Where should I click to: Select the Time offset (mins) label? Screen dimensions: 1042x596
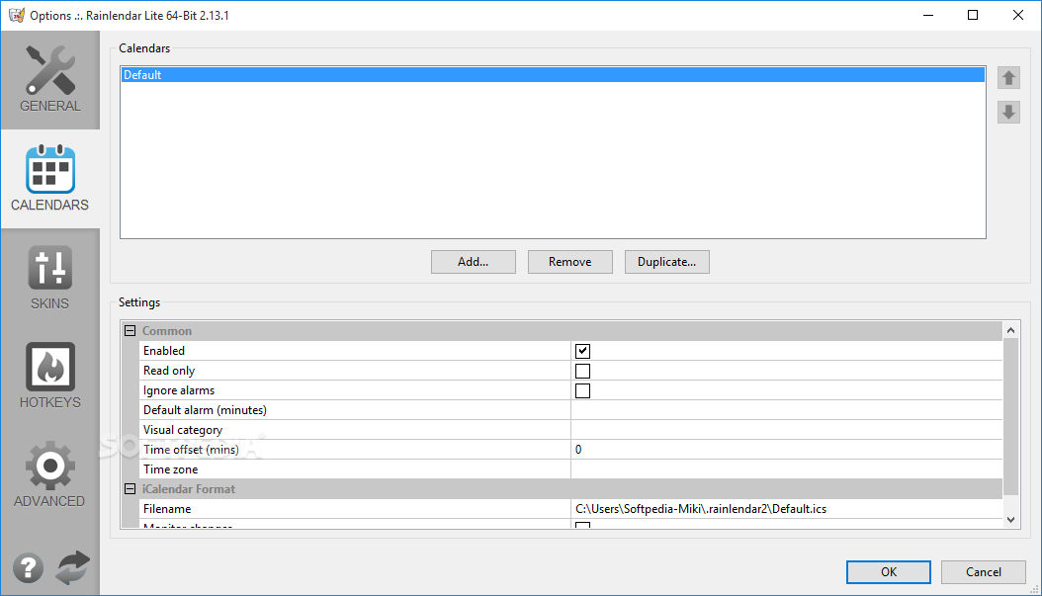tap(191, 450)
